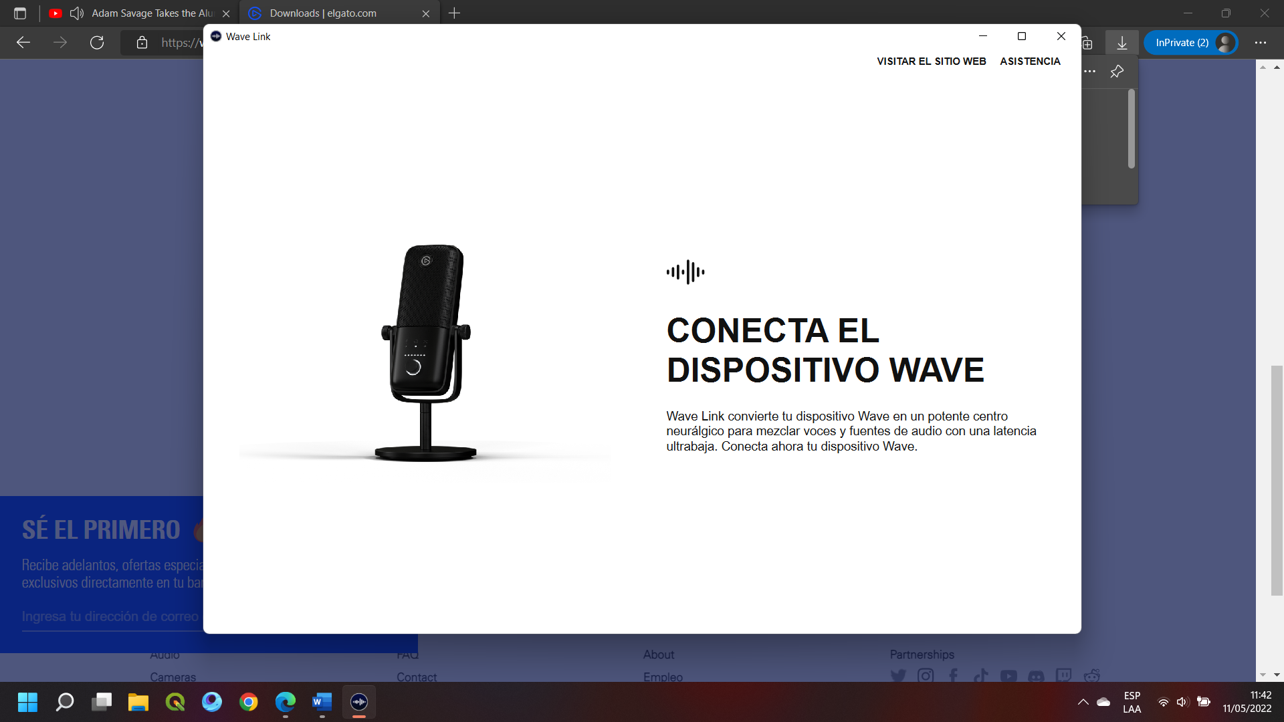Click the Windows Start button
The width and height of the screenshot is (1284, 722).
[27, 701]
